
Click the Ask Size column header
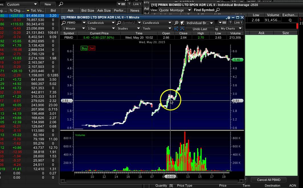[104, 11]
